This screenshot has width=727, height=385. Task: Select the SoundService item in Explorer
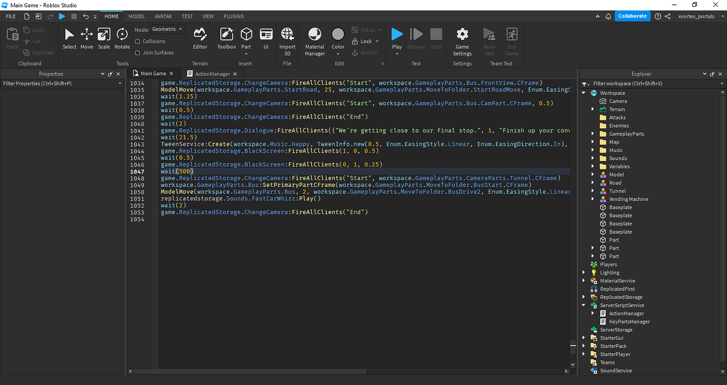(616, 371)
